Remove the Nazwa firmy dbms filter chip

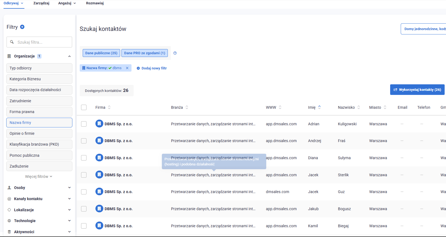pos(127,68)
